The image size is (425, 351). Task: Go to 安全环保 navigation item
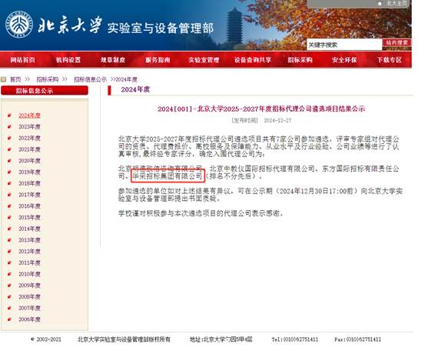[344, 60]
